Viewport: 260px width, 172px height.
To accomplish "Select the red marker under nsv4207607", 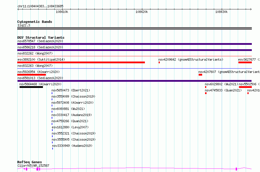I will (200, 75).
